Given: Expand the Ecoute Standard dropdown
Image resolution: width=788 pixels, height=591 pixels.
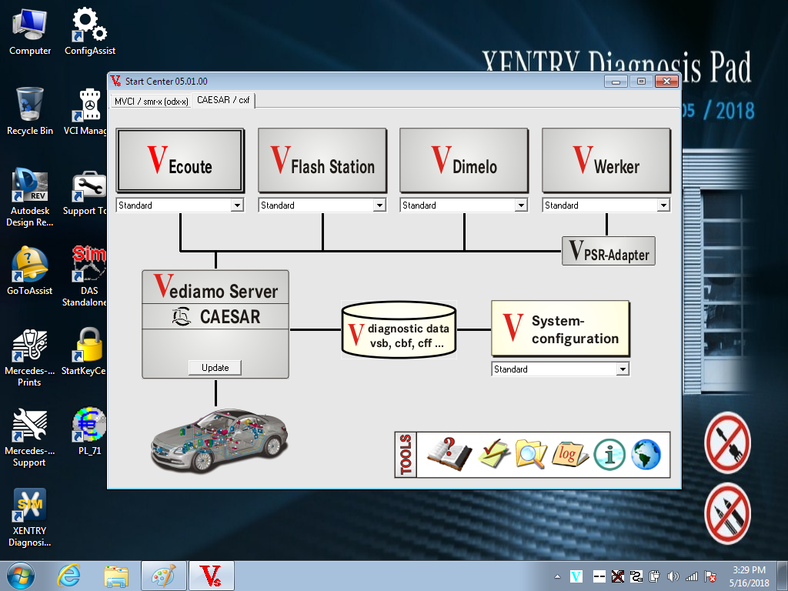Looking at the screenshot, I should click(237, 205).
